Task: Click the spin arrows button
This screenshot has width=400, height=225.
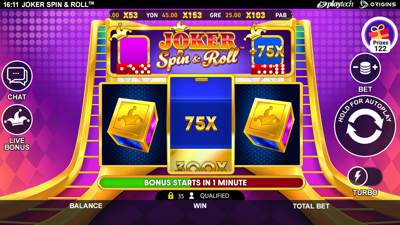Action: [365, 126]
